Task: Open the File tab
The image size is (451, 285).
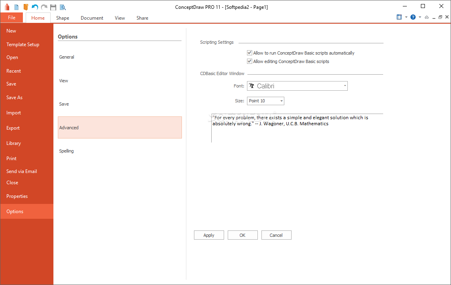Action: click(x=12, y=18)
